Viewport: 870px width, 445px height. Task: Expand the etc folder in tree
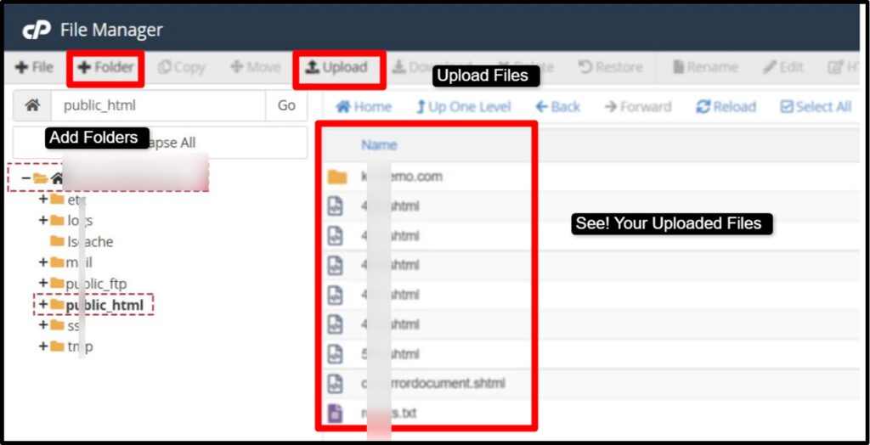(43, 200)
